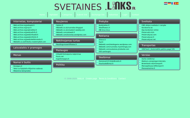Viewport: 190px width, 118px height.
Task: Open the Naujienos category header
Action: pyautogui.click(x=74, y=21)
